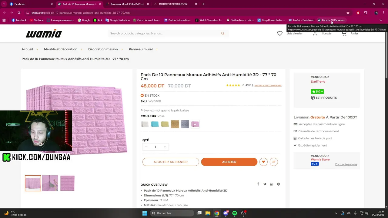The image size is (388, 218).
Task: Add product to favorites with heart button
Action: click(263, 162)
